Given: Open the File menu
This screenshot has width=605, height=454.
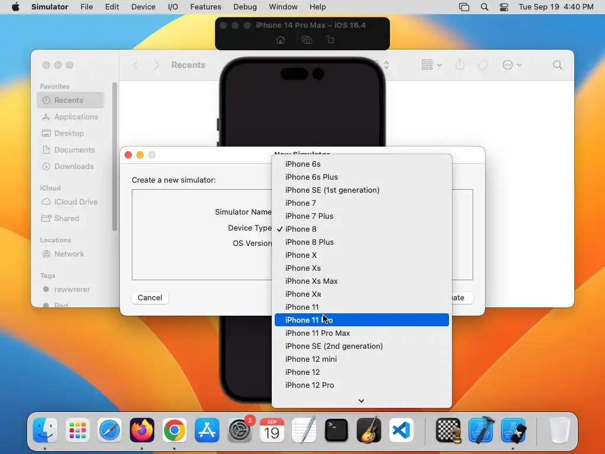Looking at the screenshot, I should point(86,7).
